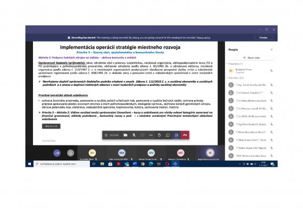Raise your hand in the meeting
The image size is (303, 214).
(159, 135)
